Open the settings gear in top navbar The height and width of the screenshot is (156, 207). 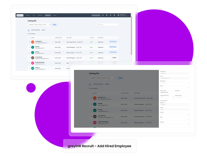(111, 15)
